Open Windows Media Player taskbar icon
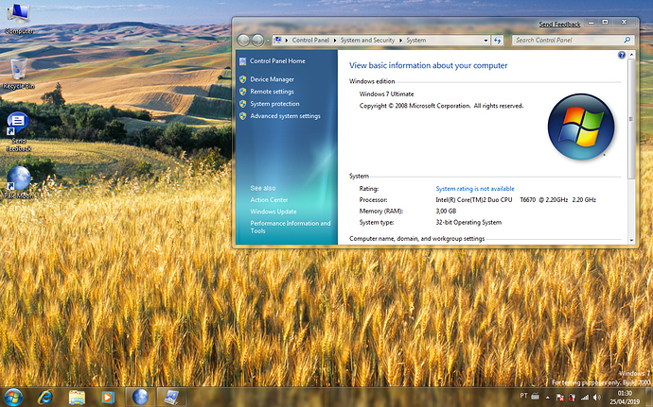Image resolution: width=653 pixels, height=407 pixels. pyautogui.click(x=108, y=398)
